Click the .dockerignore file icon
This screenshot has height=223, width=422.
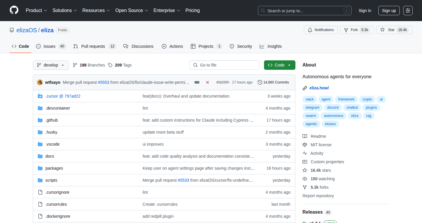[x=40, y=216]
